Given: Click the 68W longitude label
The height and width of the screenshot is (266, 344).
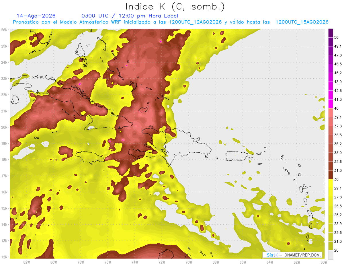Looking at the screenshot, I should point(216,262).
